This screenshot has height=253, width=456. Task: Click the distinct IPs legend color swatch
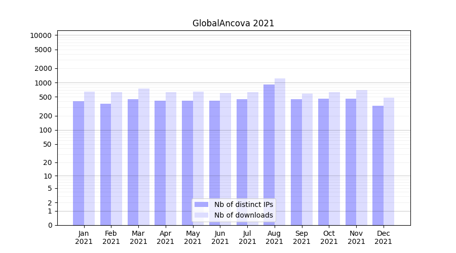point(201,204)
